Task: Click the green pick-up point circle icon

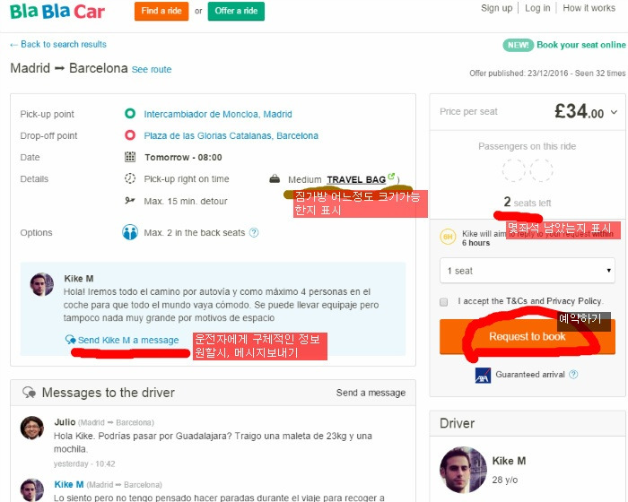Action: (x=130, y=114)
